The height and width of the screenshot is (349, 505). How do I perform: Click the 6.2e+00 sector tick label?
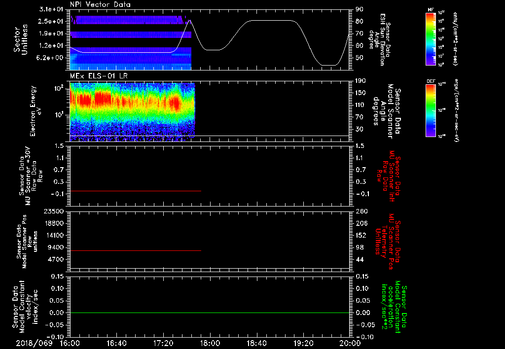(51, 58)
